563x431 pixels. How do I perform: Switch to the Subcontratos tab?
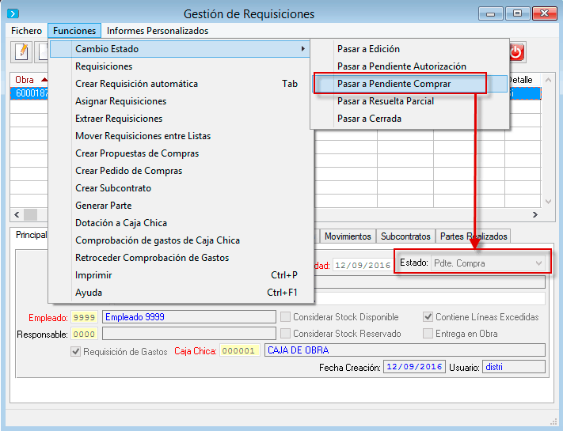(x=405, y=236)
